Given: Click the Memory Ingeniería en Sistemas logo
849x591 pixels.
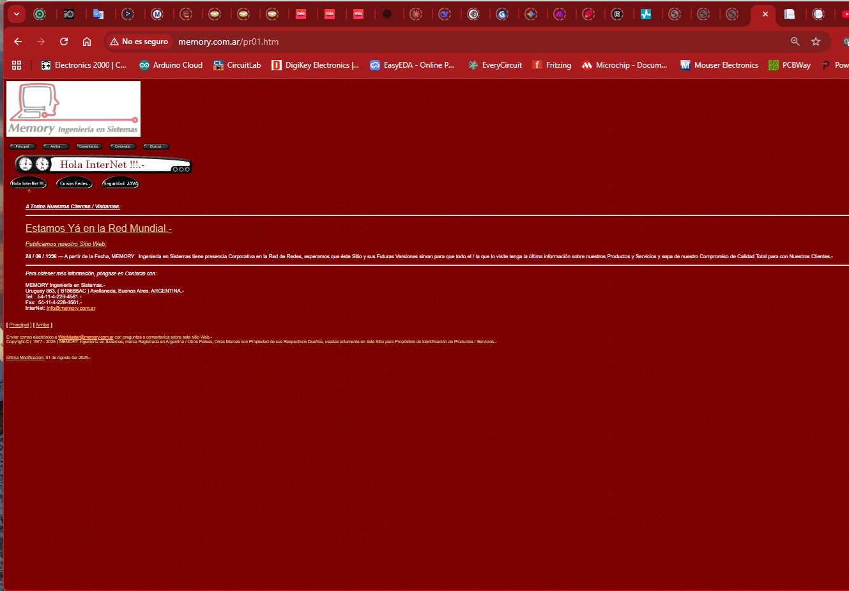Looking at the screenshot, I should pos(73,109).
